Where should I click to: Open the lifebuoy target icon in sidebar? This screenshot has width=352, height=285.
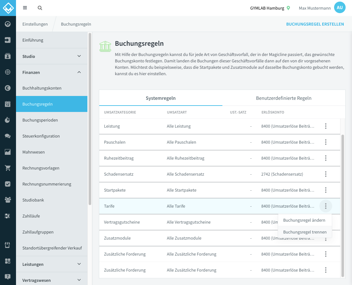point(8,72)
